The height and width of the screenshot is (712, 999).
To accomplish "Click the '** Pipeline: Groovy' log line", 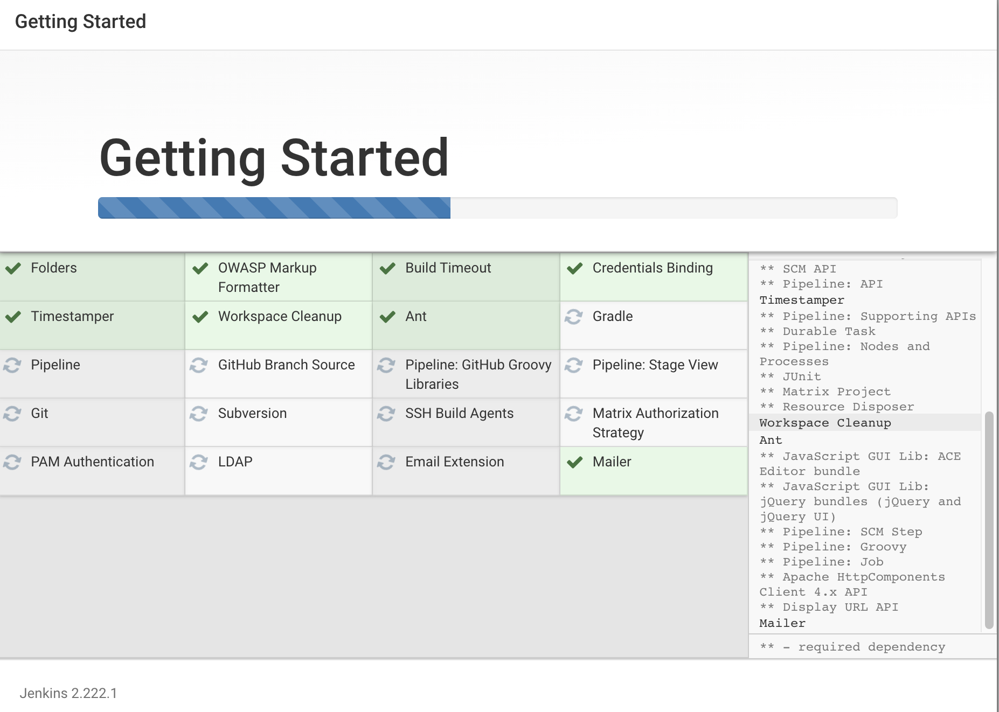I will 833,547.
